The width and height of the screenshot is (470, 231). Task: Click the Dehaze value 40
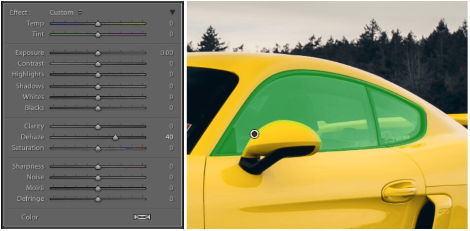coord(169,137)
